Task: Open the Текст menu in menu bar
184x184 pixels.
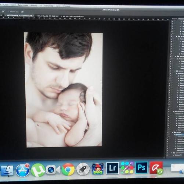Action: click(x=13, y=5)
